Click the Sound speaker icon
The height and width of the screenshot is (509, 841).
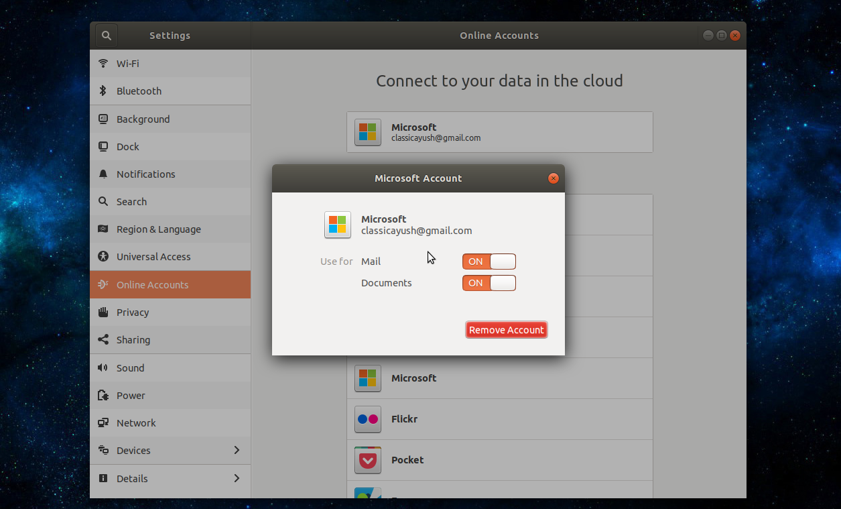tap(103, 367)
